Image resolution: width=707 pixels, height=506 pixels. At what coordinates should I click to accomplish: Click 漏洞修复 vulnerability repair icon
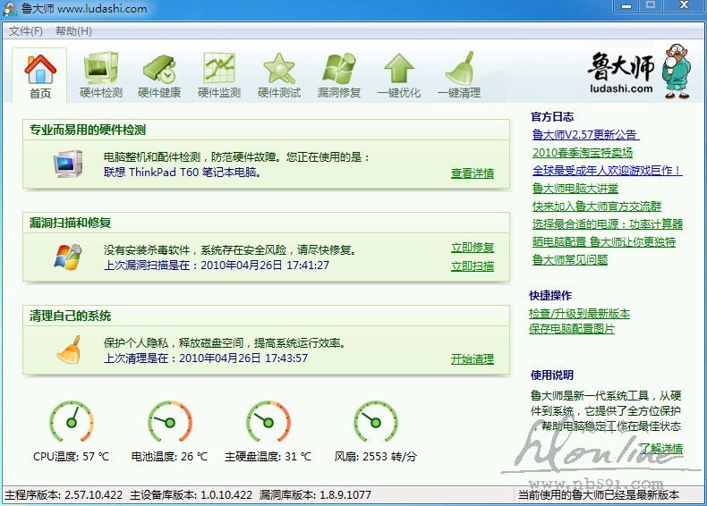tap(339, 74)
